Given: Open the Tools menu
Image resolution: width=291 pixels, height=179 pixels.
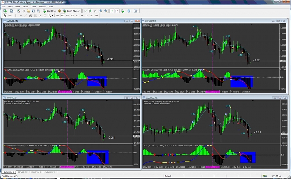Looking at the screenshot, I should (x=34, y=7).
